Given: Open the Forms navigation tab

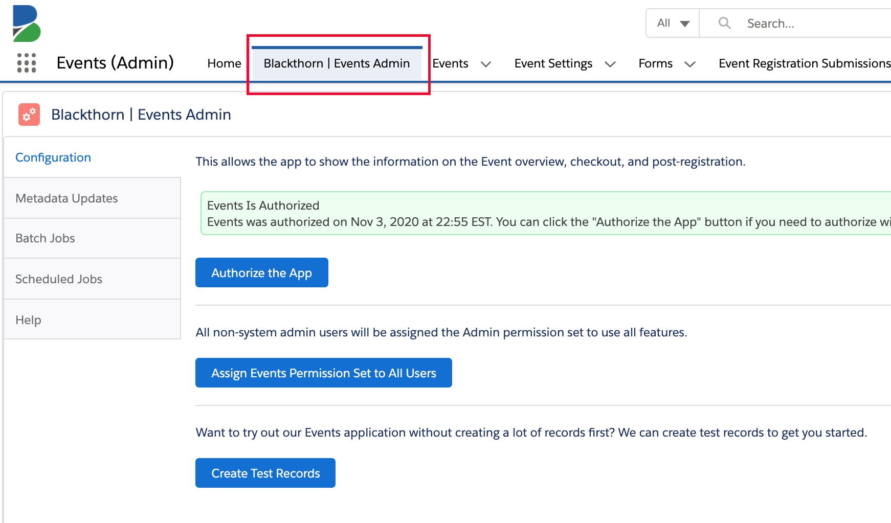Looking at the screenshot, I should click(655, 63).
